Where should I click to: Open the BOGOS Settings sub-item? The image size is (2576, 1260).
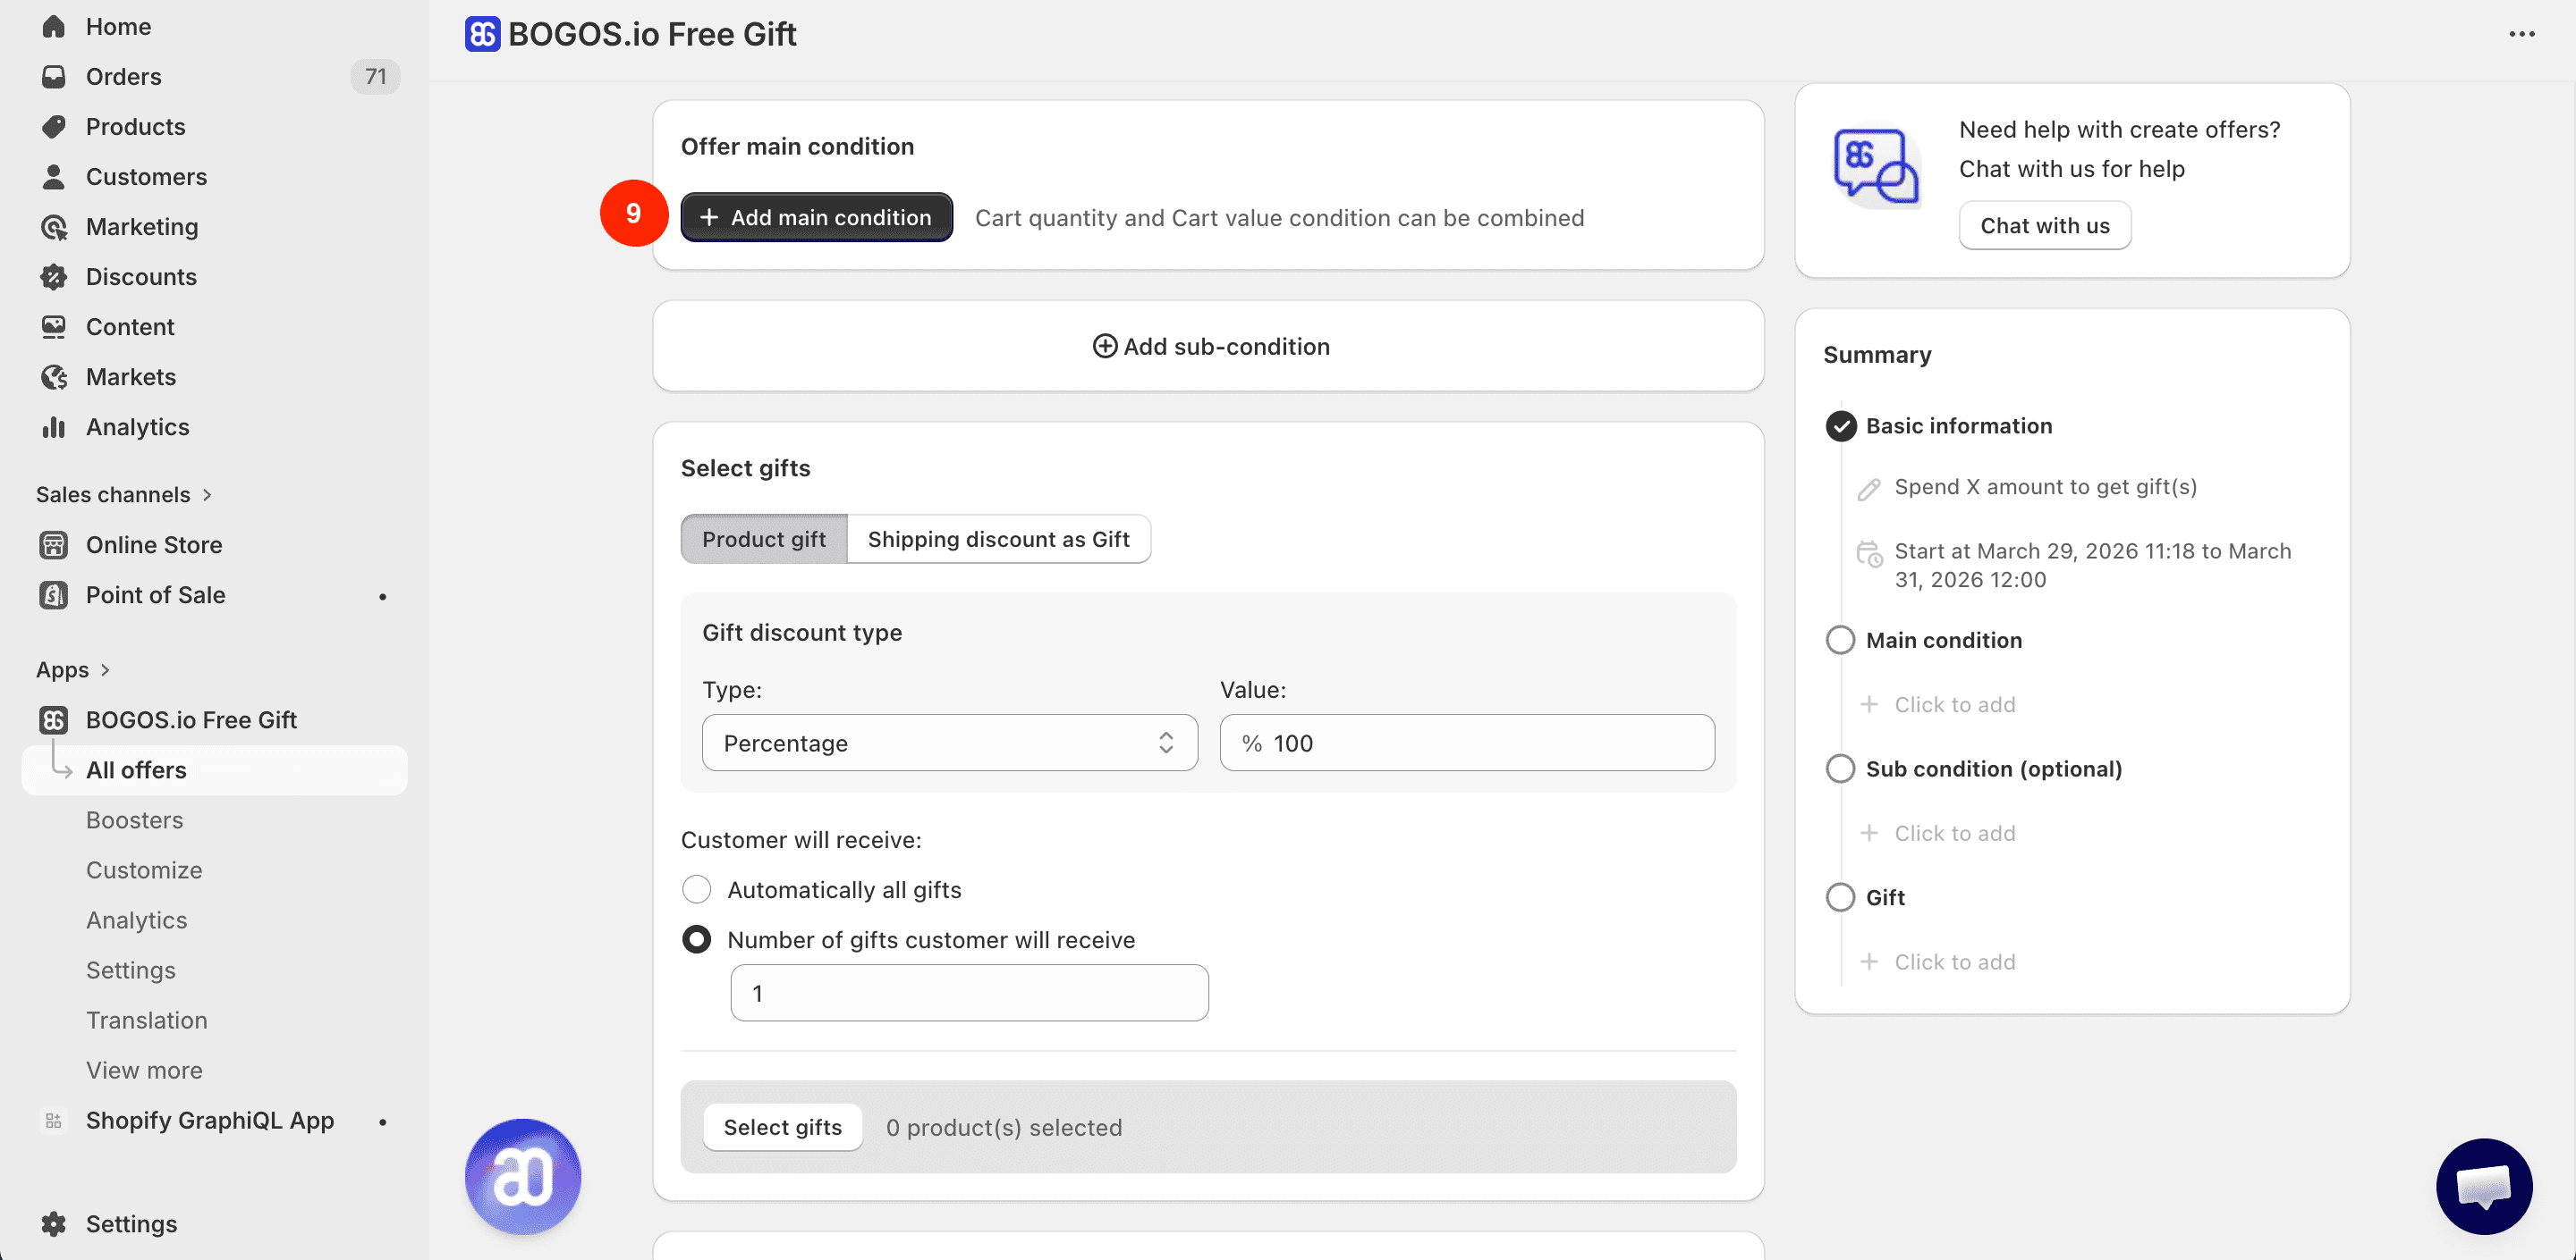[130, 970]
